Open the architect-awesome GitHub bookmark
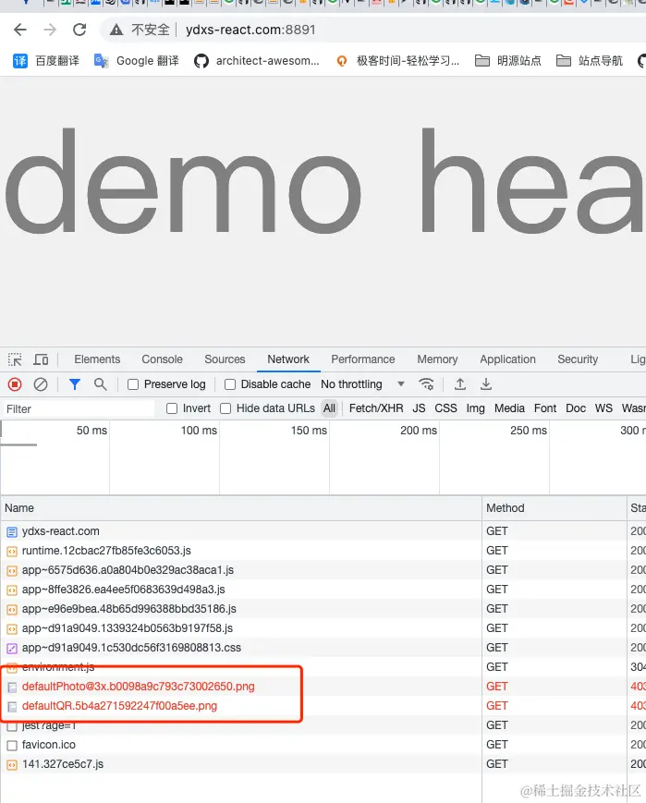The width and height of the screenshot is (646, 803). point(257,61)
